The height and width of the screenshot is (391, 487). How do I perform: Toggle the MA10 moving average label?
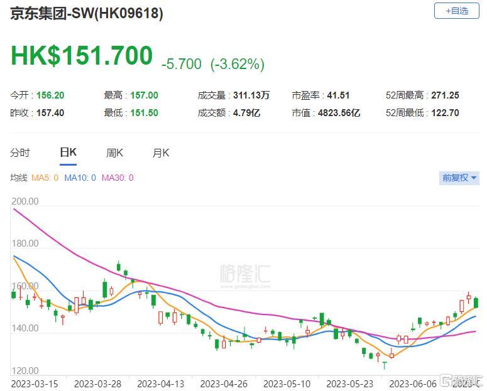coord(80,178)
